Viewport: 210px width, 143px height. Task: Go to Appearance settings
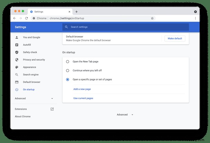pos(29,67)
